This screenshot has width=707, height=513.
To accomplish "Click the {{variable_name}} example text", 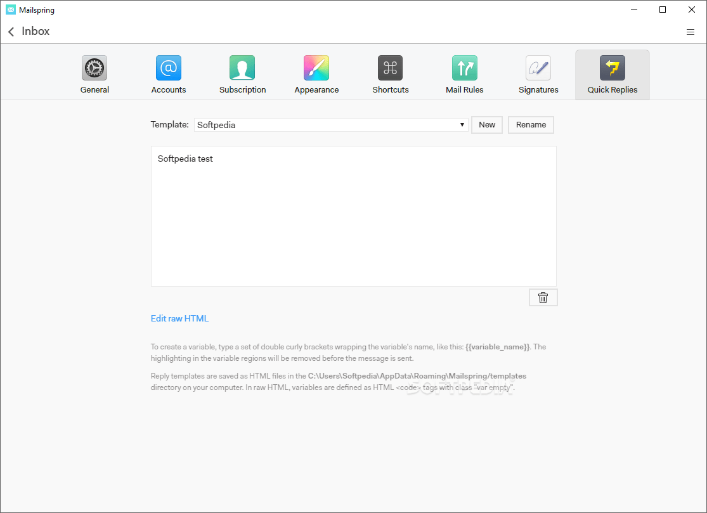I will pyautogui.click(x=497, y=347).
